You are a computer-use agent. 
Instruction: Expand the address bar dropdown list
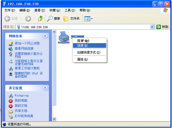tap(152, 27)
